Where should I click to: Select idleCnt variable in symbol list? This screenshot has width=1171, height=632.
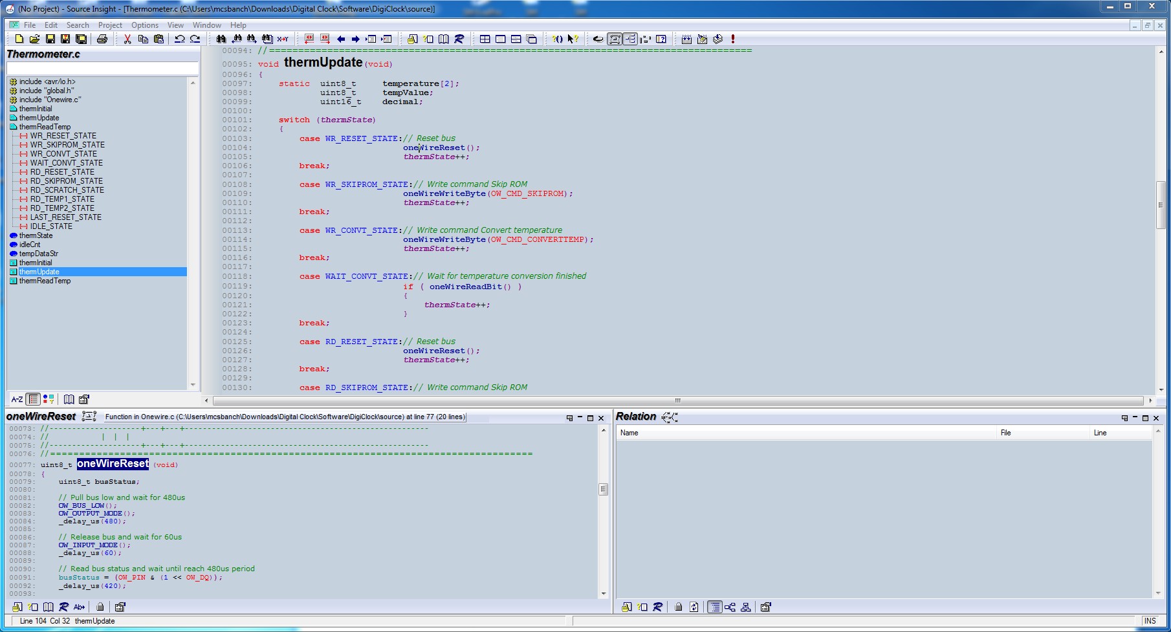[x=30, y=245]
